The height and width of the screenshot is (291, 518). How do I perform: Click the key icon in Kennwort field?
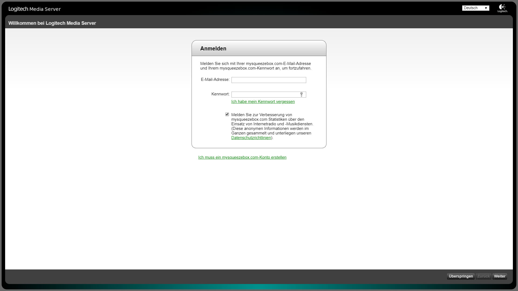(301, 94)
